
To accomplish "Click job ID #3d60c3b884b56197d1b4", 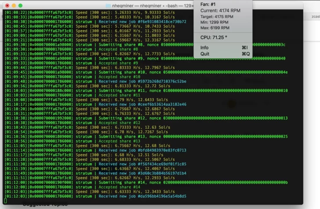I will (162, 173).
